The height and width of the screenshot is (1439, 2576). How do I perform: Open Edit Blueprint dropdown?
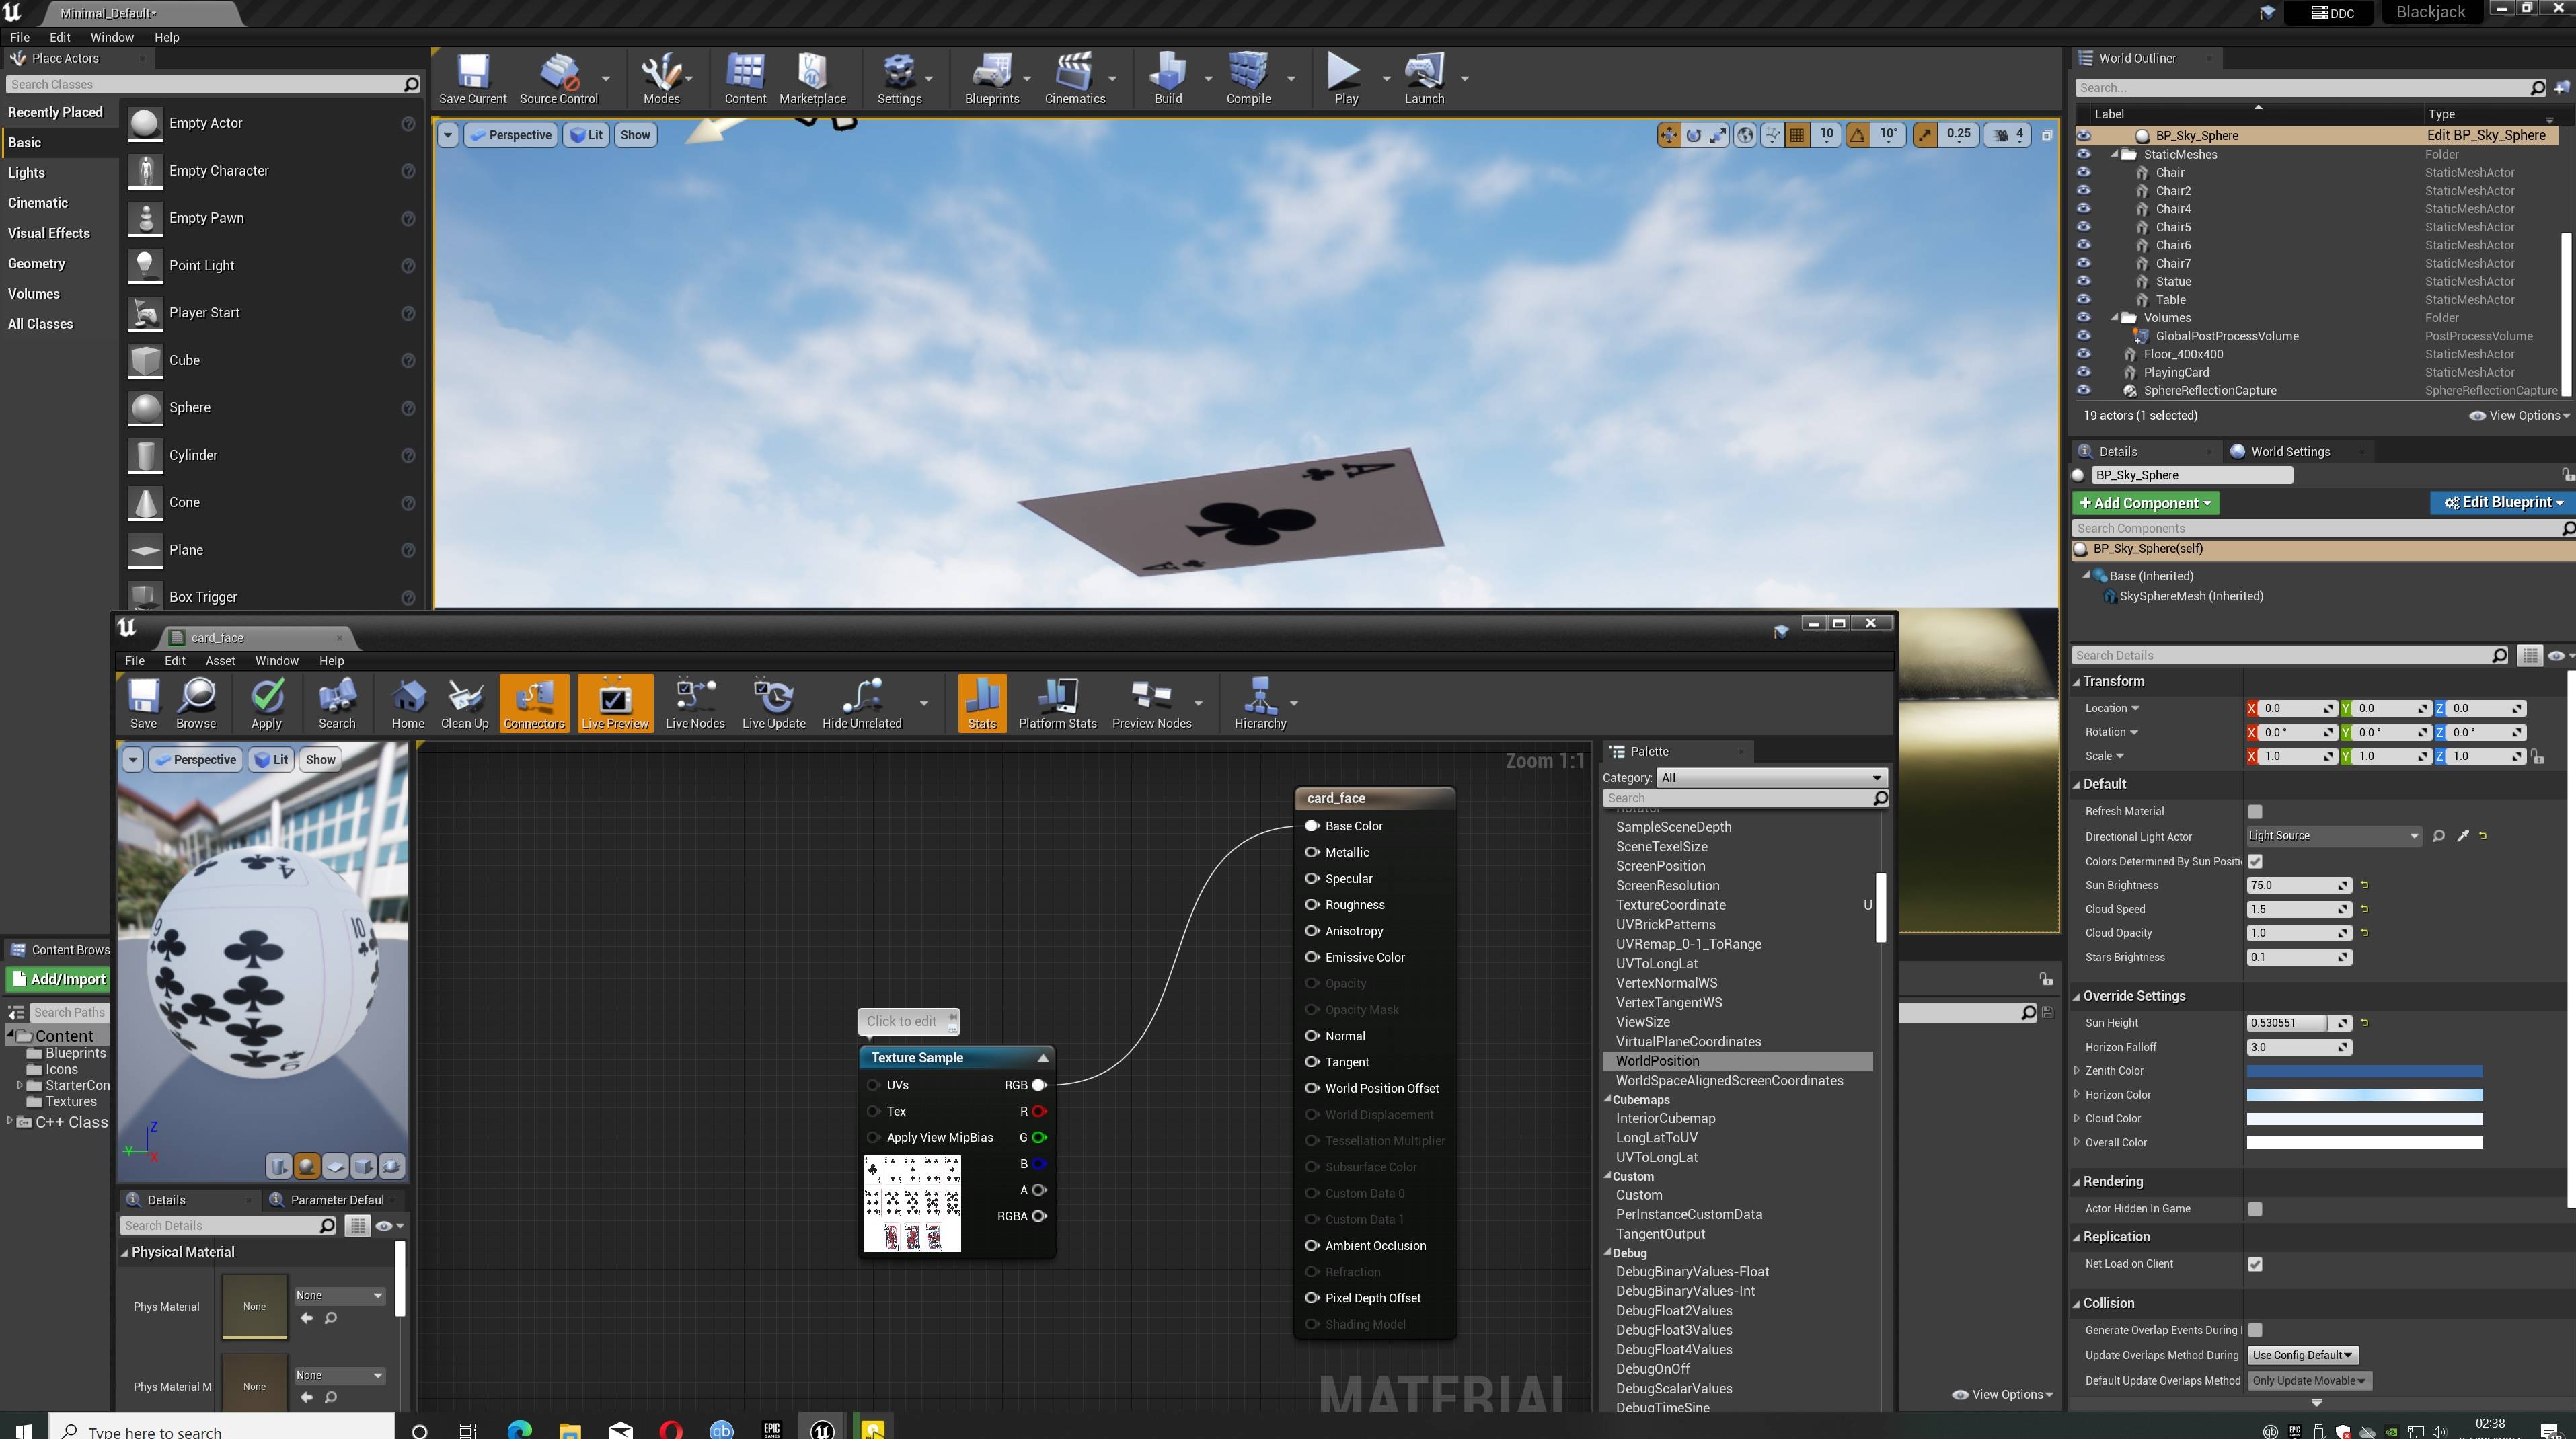point(2502,503)
